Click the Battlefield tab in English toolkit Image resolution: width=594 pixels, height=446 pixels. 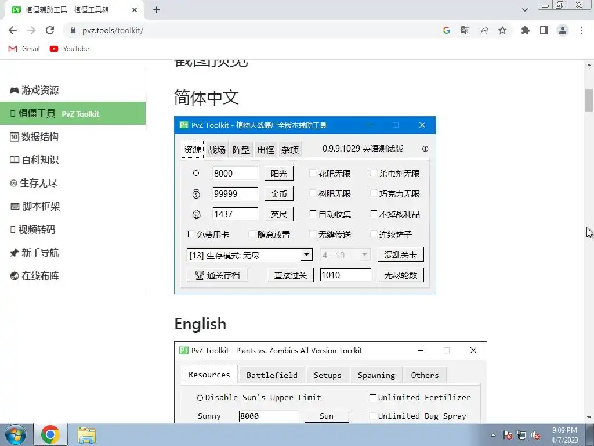pyautogui.click(x=272, y=376)
